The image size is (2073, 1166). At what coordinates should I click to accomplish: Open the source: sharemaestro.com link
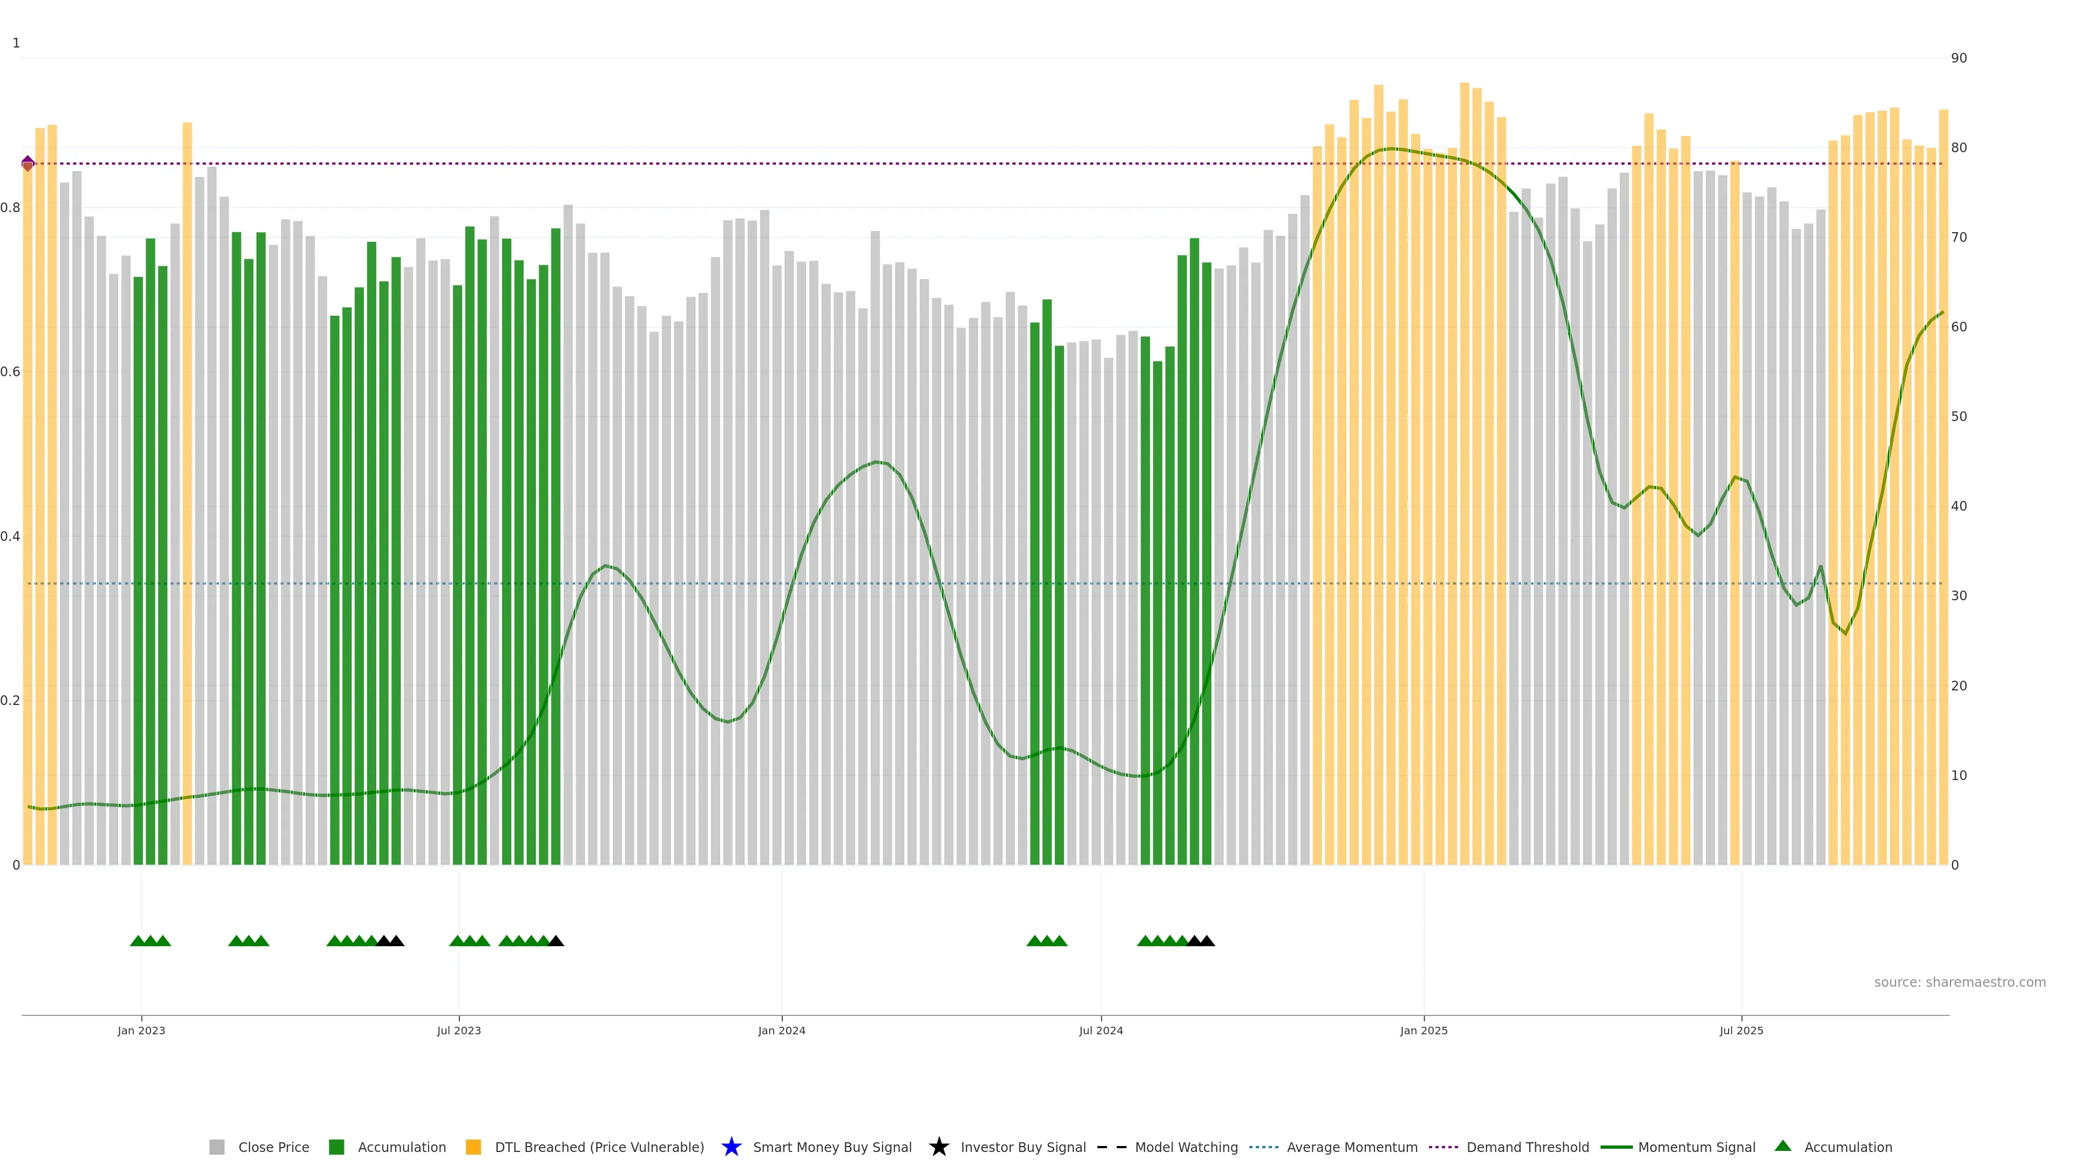coord(1960,982)
